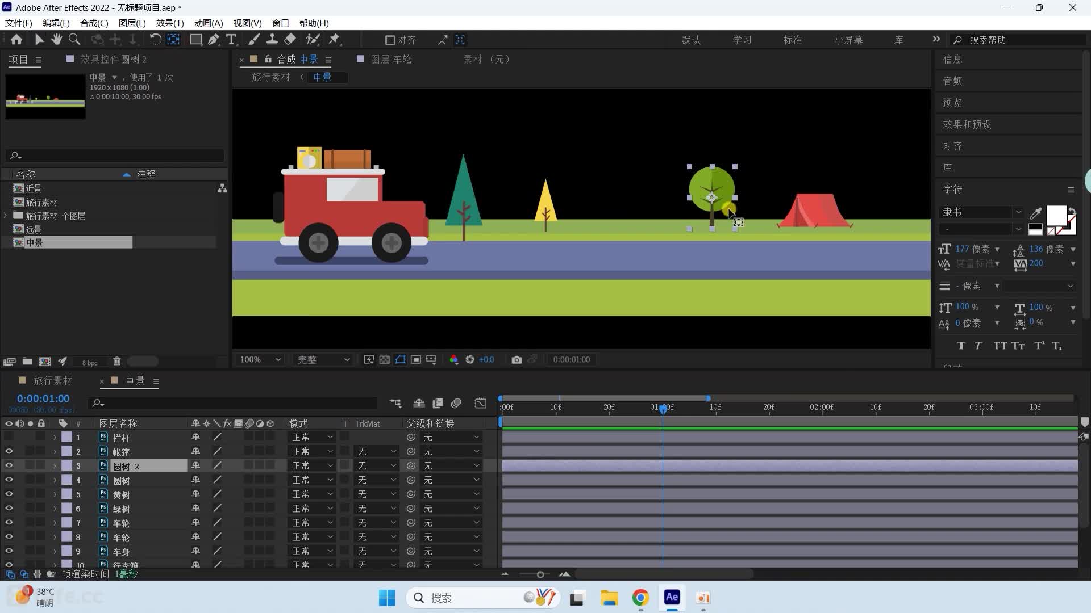Switch to the 图层 车轮 viewer tab
The height and width of the screenshot is (613, 1091).
(x=391, y=60)
